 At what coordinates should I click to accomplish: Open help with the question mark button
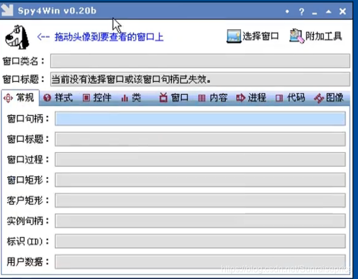click(x=302, y=11)
